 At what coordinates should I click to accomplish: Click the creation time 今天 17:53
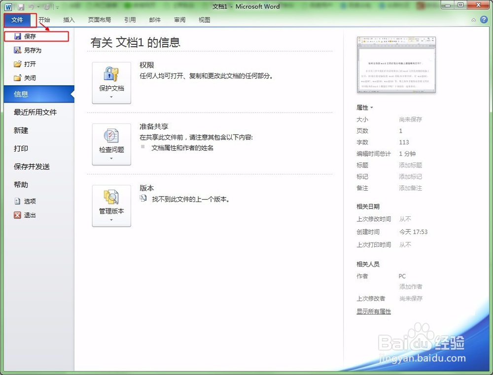[x=413, y=232]
